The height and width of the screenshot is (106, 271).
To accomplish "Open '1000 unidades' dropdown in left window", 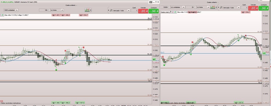I will [11, 10].
